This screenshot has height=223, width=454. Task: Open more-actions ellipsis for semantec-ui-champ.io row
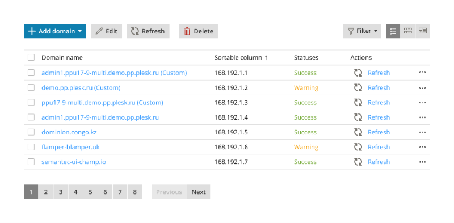(x=422, y=162)
